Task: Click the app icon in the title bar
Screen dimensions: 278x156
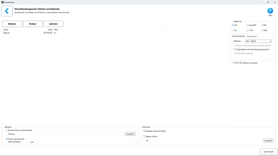Action: [3, 2]
